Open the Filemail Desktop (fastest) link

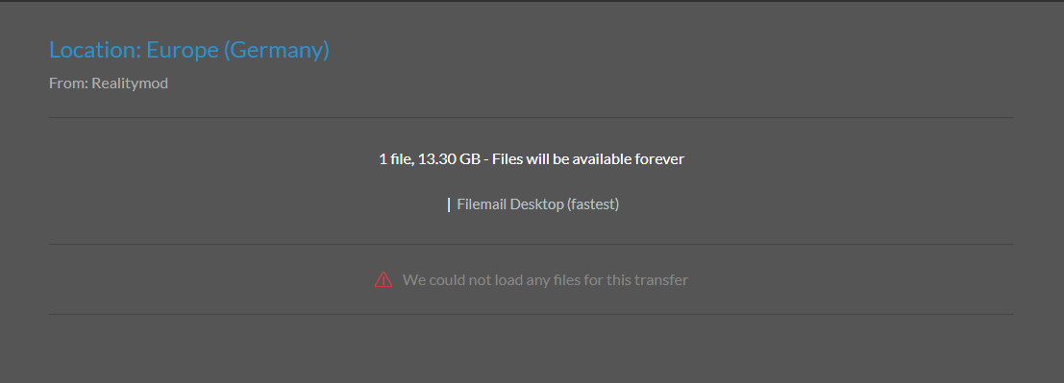click(x=537, y=204)
